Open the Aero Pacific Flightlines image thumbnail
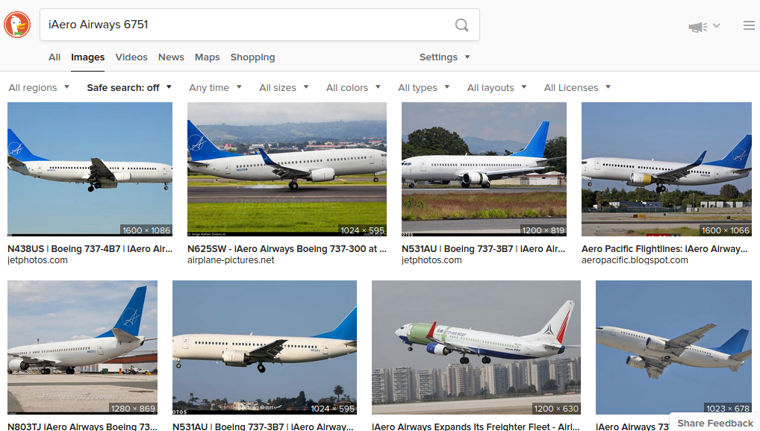The image size is (760, 431). (667, 169)
